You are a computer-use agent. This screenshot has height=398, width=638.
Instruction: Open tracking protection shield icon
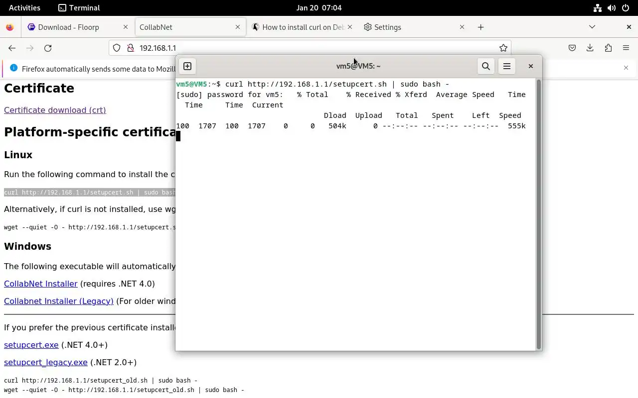pos(117,48)
